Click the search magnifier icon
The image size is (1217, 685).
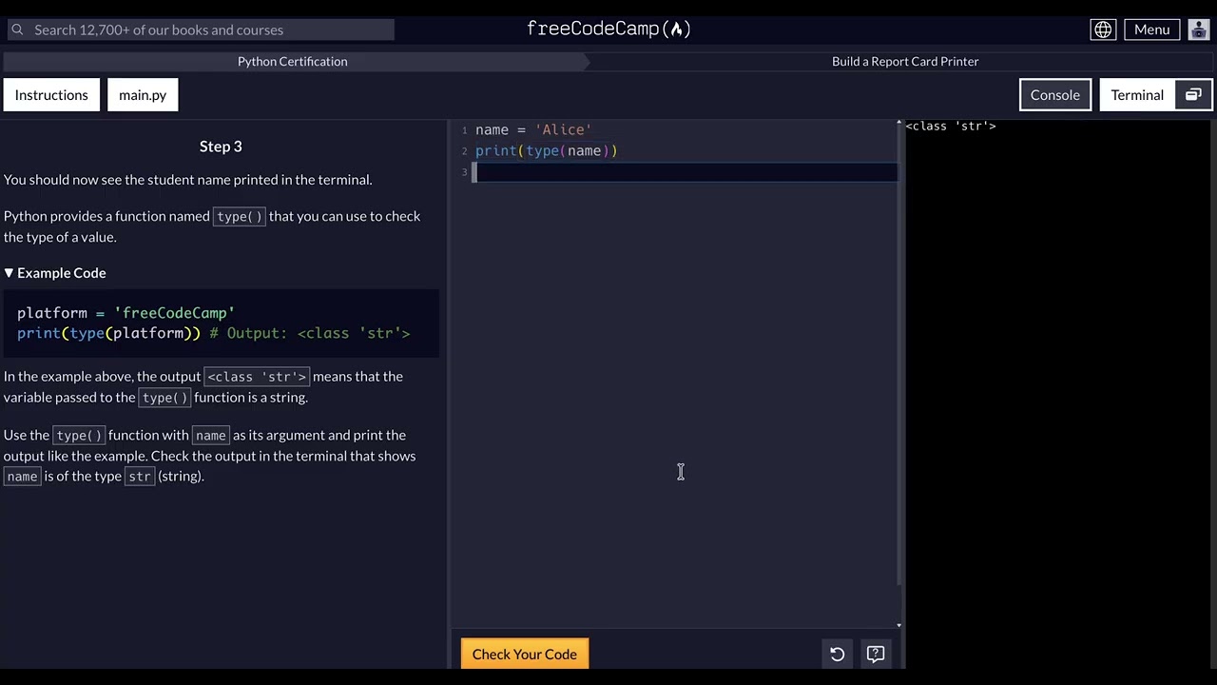[x=17, y=29]
